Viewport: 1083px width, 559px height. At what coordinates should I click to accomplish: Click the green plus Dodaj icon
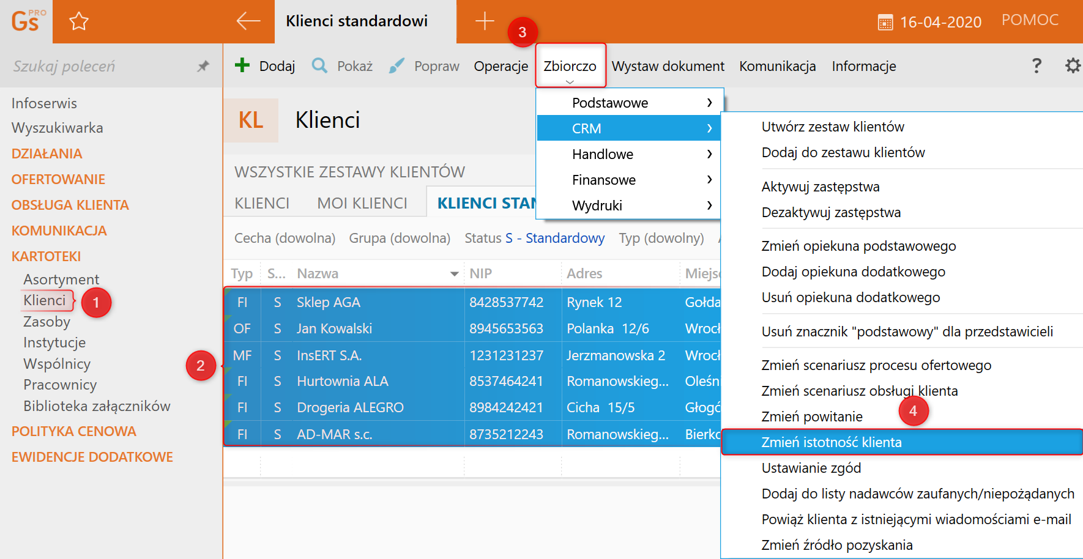242,65
